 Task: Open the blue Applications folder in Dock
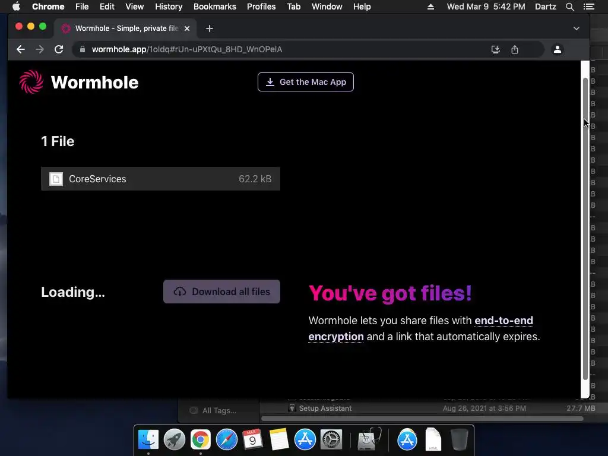(x=407, y=440)
